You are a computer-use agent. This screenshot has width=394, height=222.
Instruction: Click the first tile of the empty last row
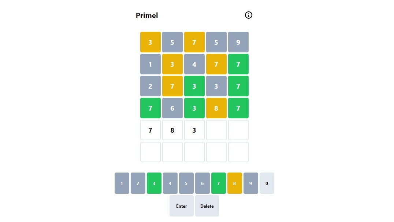pyautogui.click(x=150, y=152)
